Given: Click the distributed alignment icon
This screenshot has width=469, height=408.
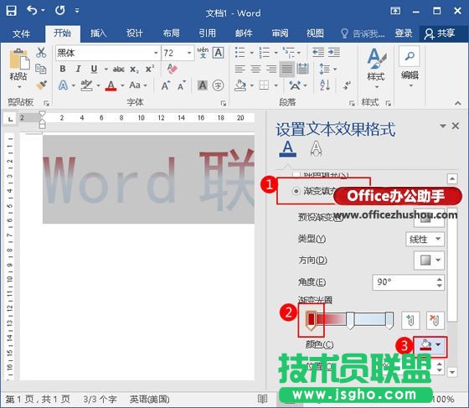Looking at the screenshot, I should click(302, 69).
